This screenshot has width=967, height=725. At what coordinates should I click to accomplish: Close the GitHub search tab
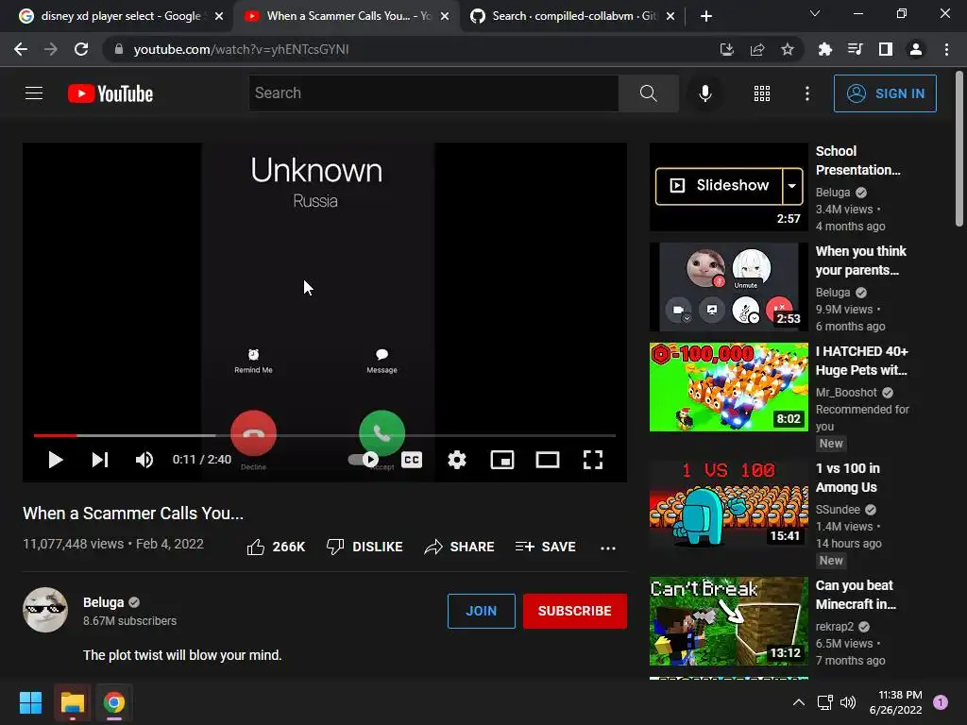point(670,16)
